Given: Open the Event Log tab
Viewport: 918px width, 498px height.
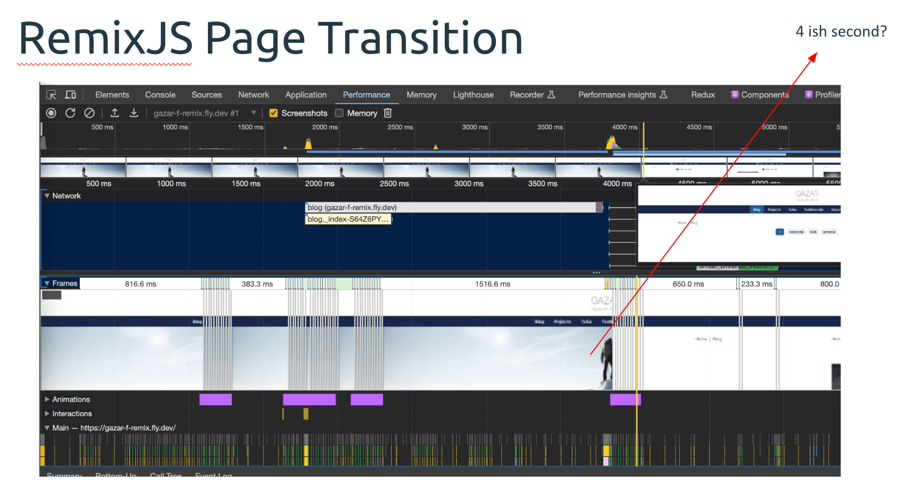Looking at the screenshot, I should pyautogui.click(x=214, y=474).
